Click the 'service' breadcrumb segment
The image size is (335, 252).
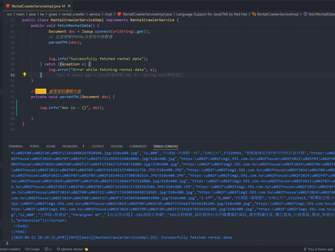coord(95,14)
